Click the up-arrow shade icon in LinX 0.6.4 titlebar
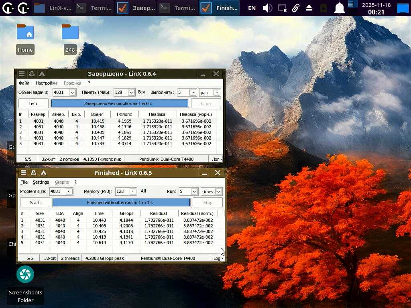 click(42, 74)
